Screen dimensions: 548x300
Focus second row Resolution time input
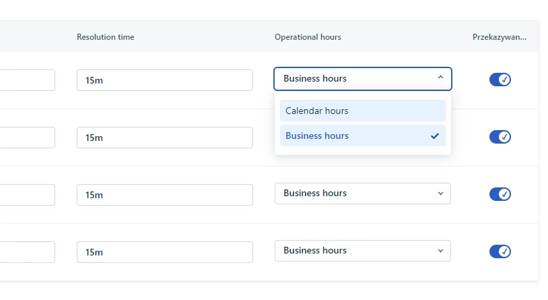coord(165,138)
